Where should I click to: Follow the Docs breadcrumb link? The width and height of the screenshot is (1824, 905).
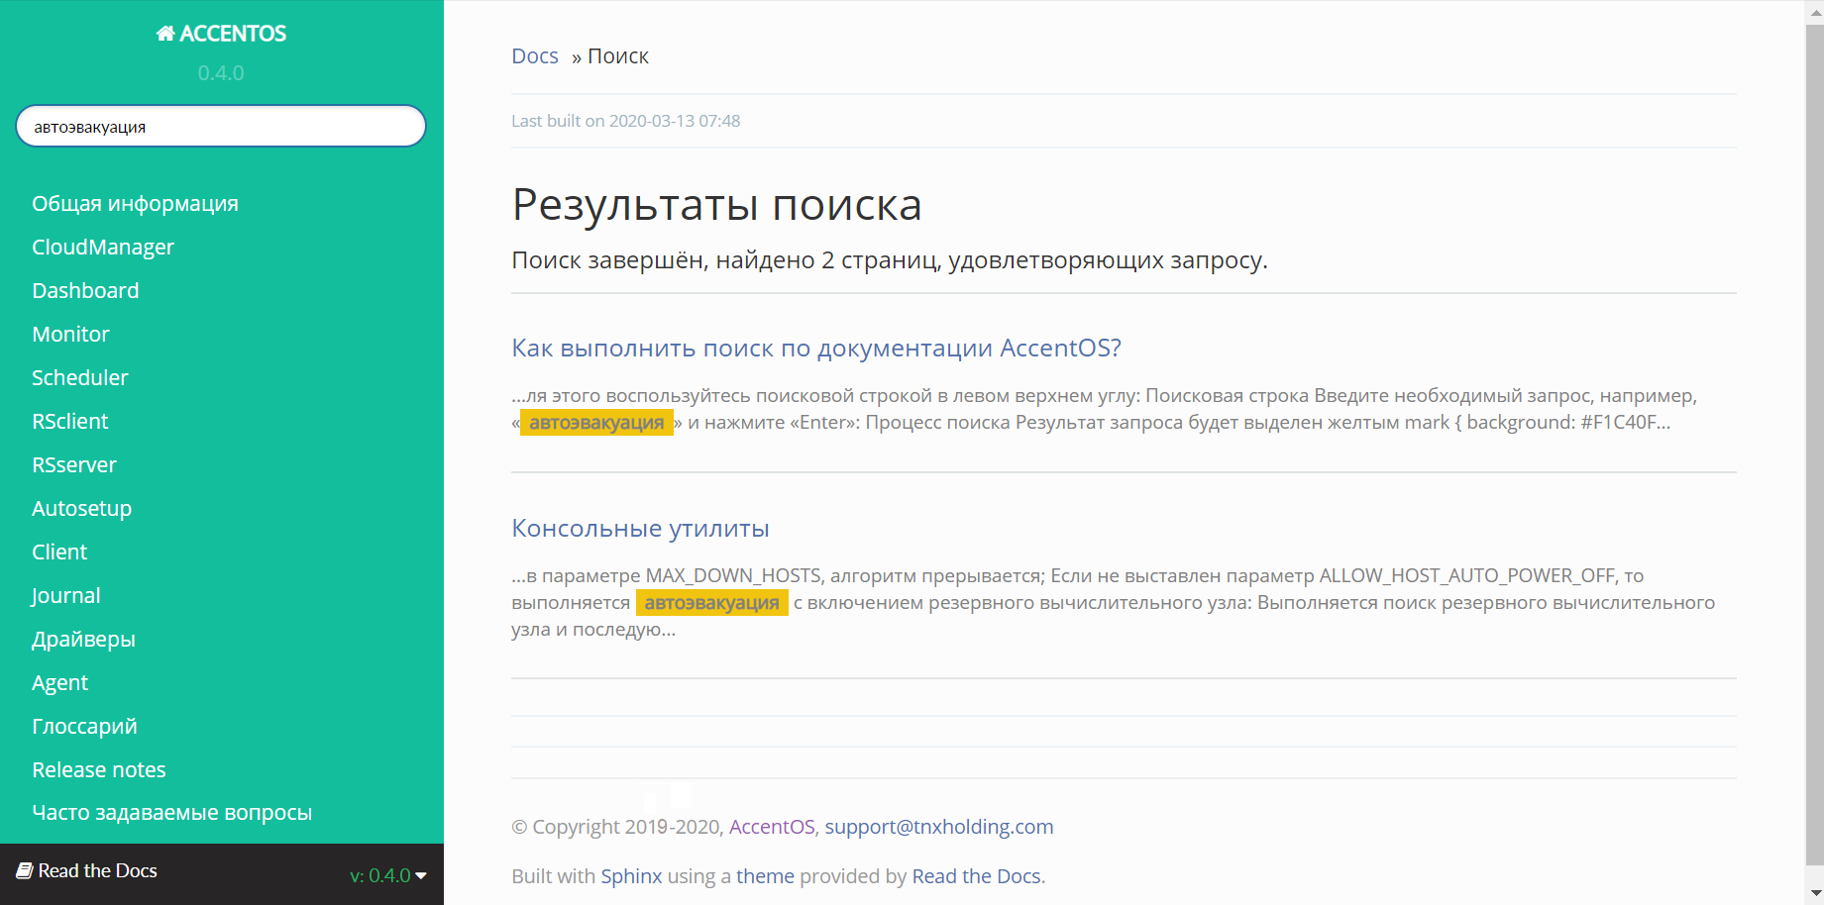point(535,56)
